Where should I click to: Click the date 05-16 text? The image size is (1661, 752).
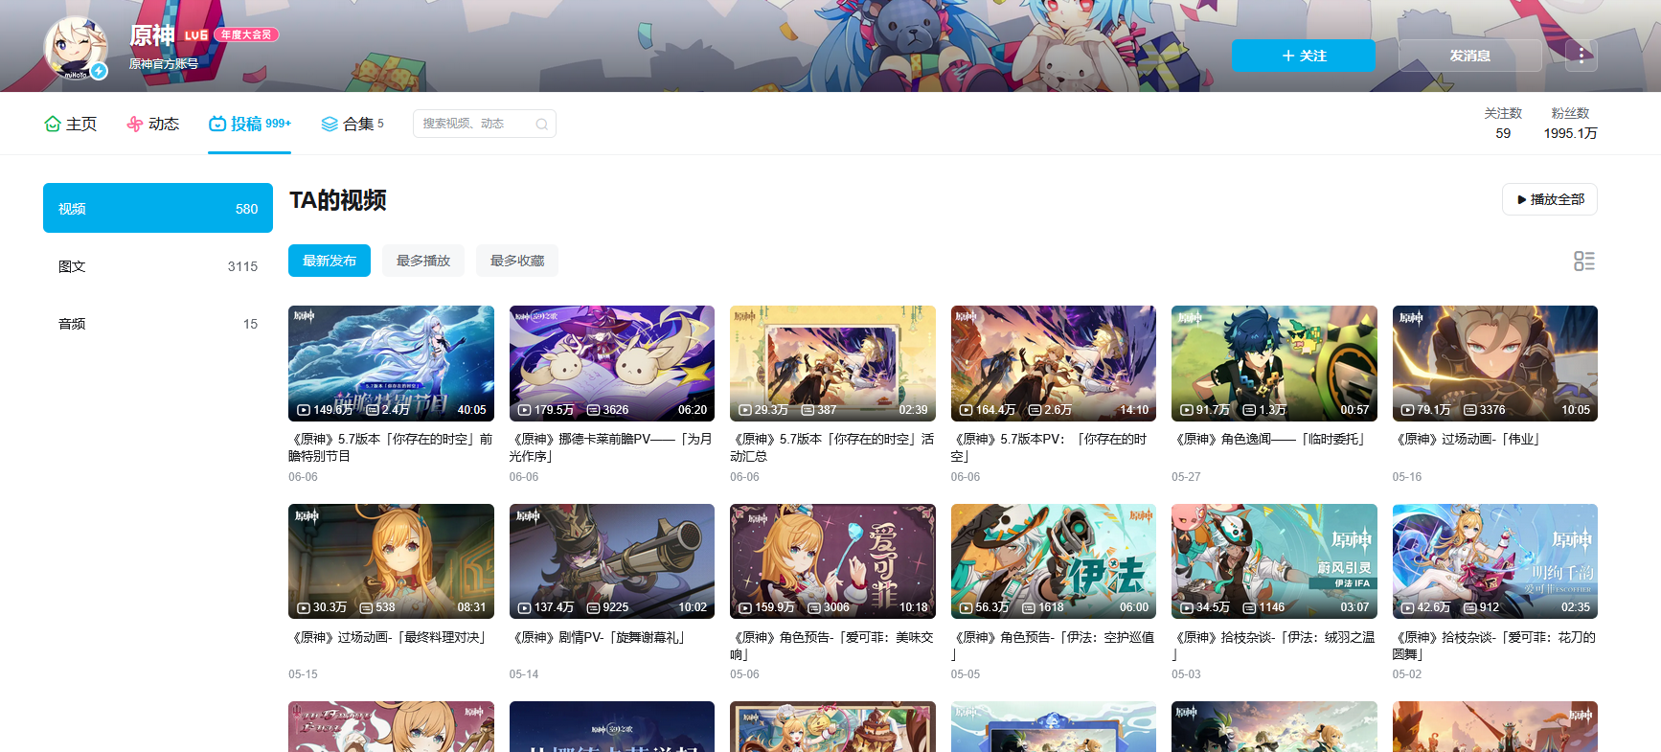(x=1407, y=476)
